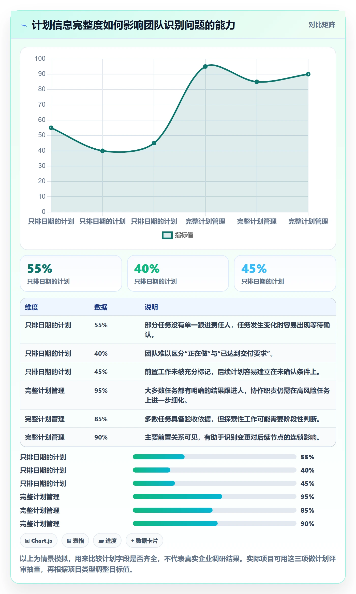356x594 pixels.
Task: Select the chart data point at value 40
Action: (102, 151)
